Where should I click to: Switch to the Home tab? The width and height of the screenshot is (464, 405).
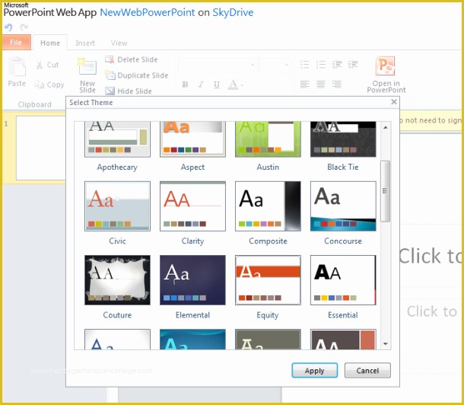(x=50, y=43)
